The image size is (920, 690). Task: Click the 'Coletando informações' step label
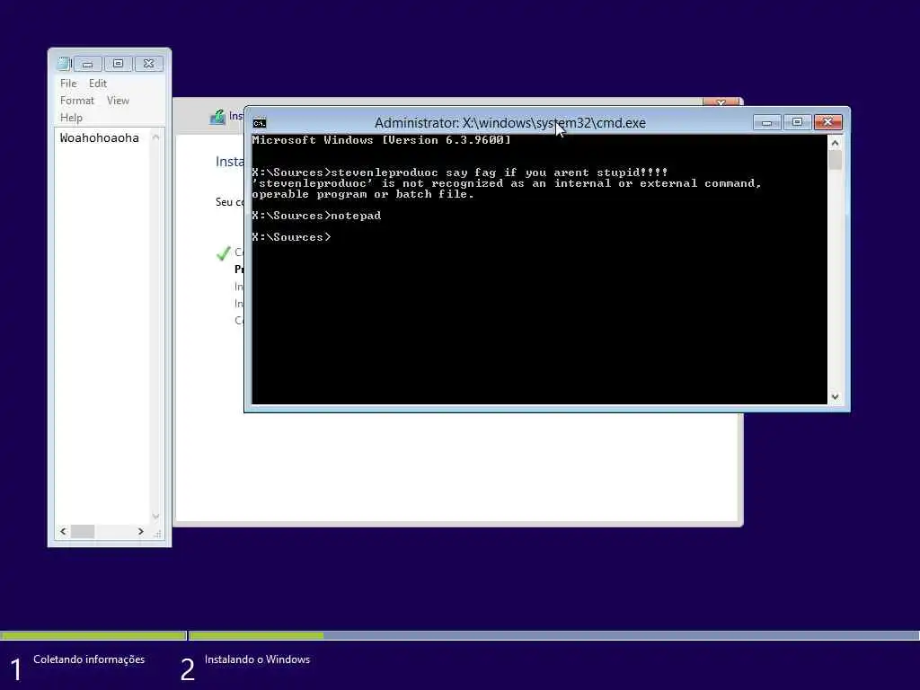tap(89, 659)
